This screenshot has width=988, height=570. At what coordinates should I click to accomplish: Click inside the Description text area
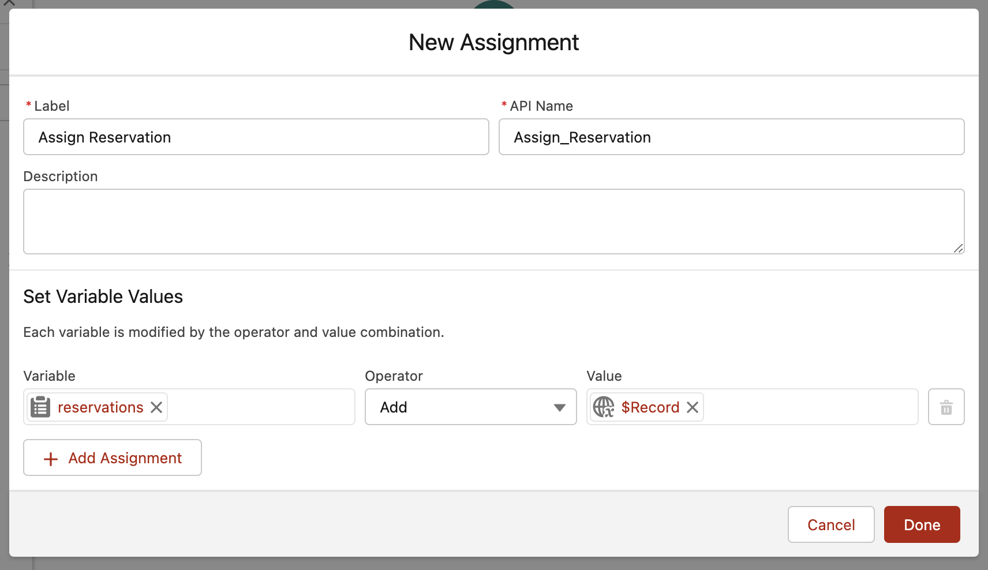pos(493,222)
